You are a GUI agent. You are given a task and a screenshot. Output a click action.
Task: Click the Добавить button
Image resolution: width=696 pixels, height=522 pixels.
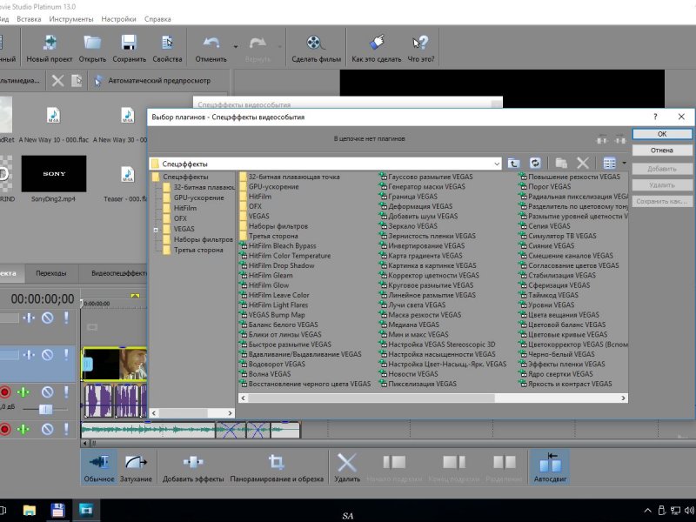662,169
